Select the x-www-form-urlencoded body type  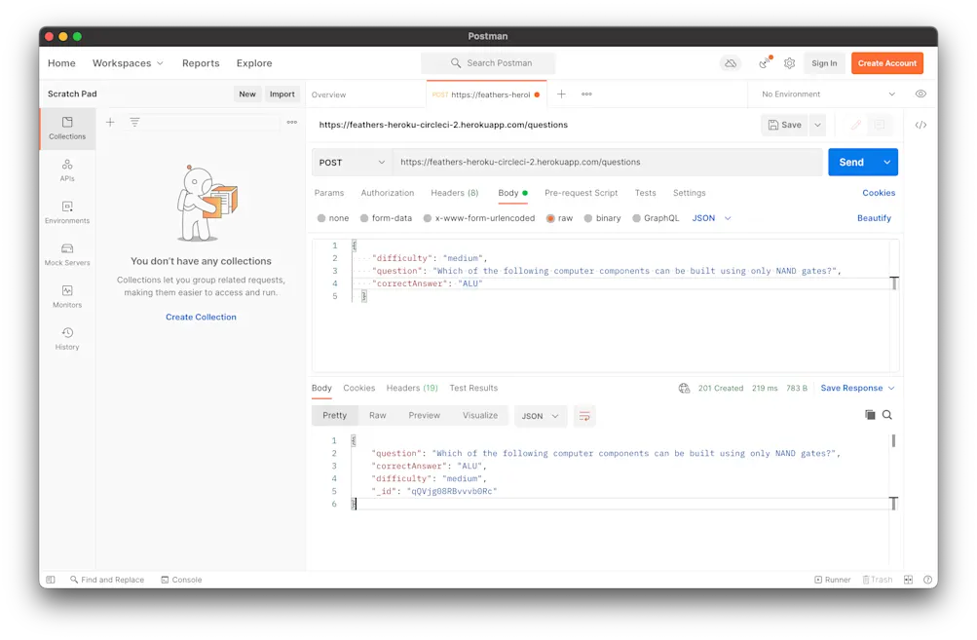(x=478, y=218)
